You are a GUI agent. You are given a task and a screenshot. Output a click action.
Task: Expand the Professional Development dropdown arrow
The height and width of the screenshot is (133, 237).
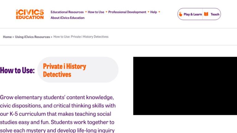pyautogui.click(x=148, y=12)
